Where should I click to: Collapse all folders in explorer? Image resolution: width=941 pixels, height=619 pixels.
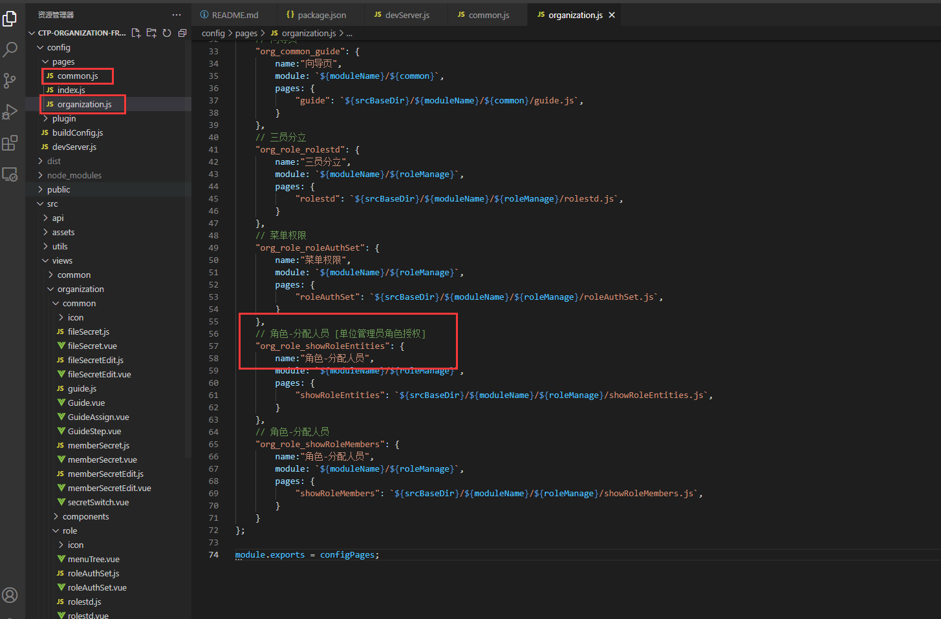(182, 33)
